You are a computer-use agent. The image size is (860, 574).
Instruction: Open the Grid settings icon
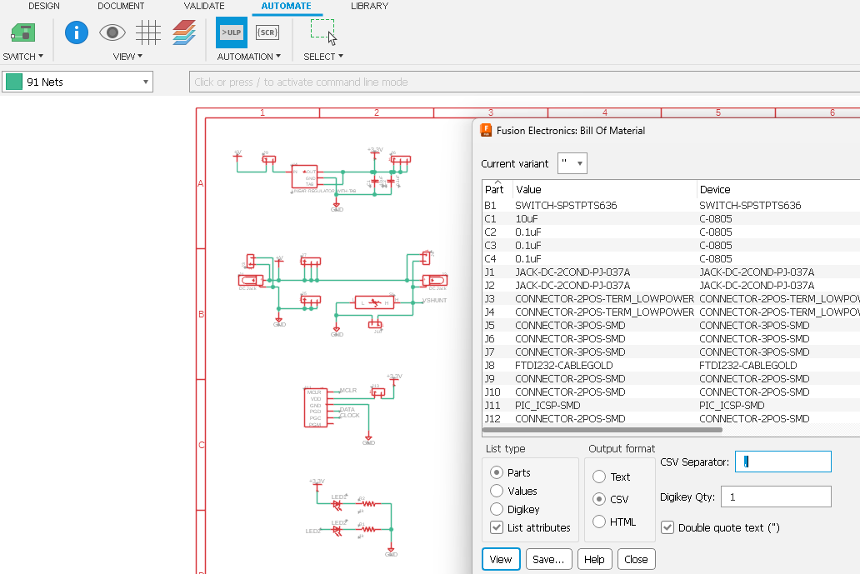pyautogui.click(x=148, y=32)
